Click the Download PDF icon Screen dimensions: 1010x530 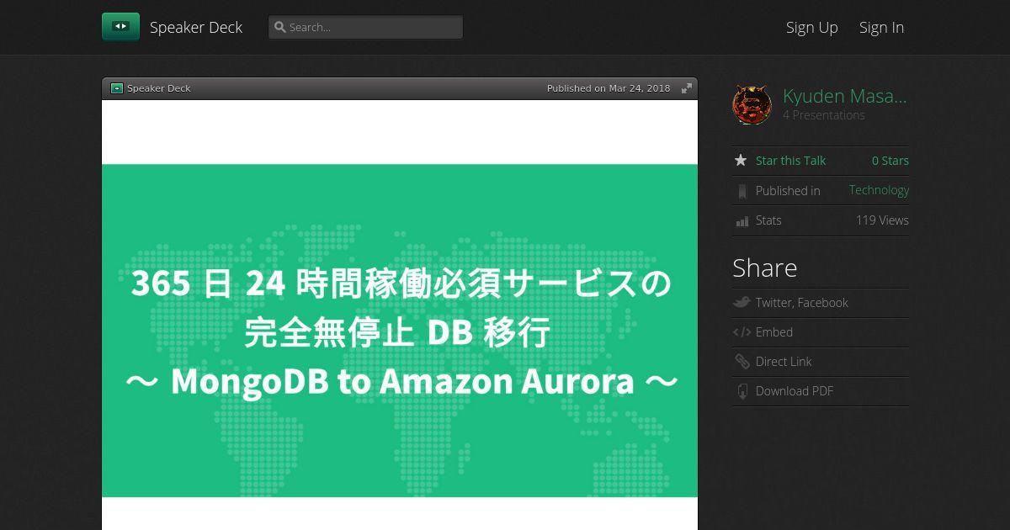[x=742, y=391]
